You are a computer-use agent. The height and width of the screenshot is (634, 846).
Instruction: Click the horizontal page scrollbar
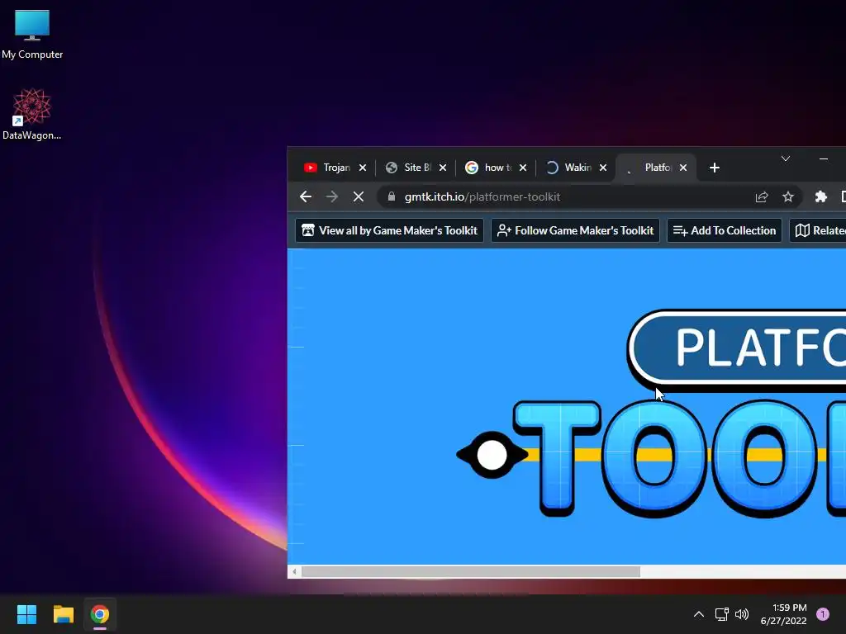click(470, 571)
